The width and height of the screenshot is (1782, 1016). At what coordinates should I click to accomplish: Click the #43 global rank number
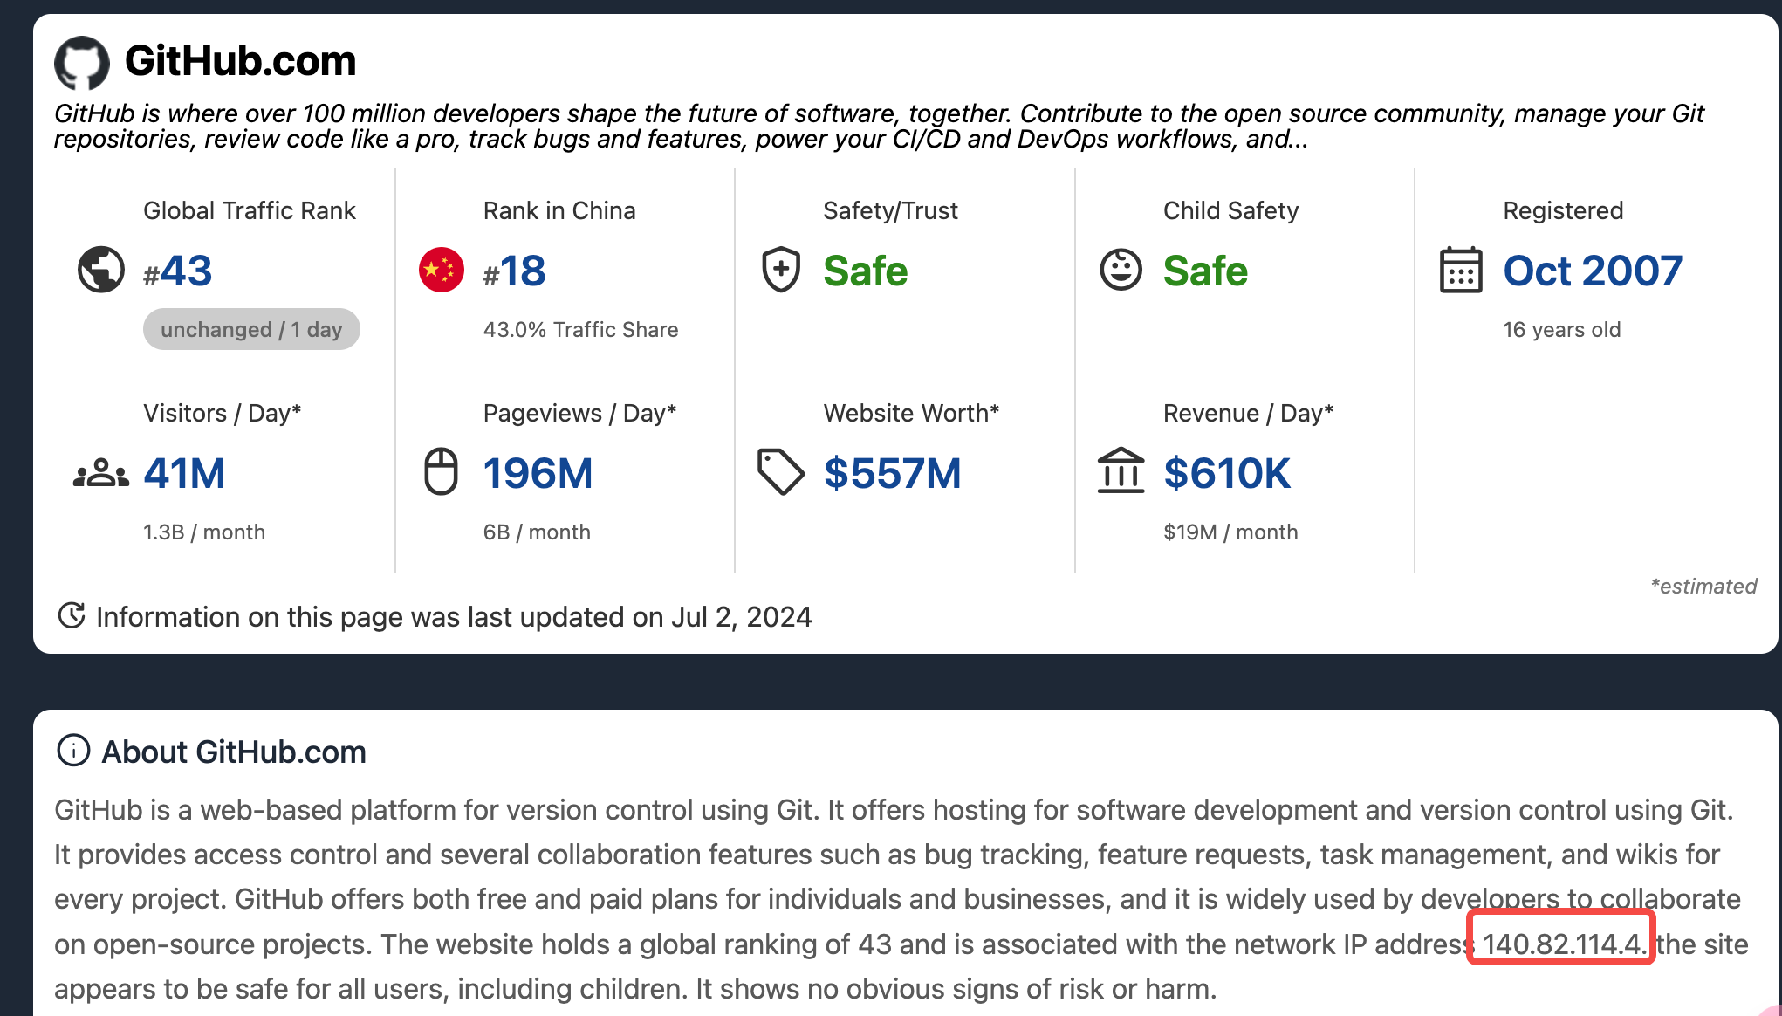pyautogui.click(x=178, y=271)
